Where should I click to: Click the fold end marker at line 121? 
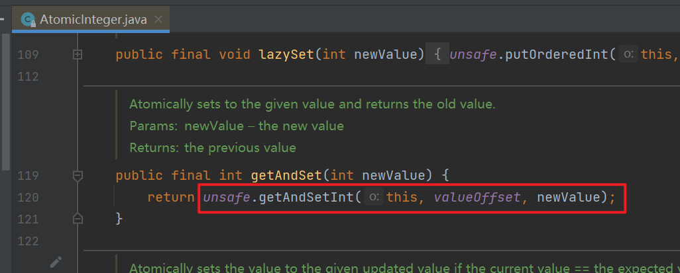(x=78, y=218)
